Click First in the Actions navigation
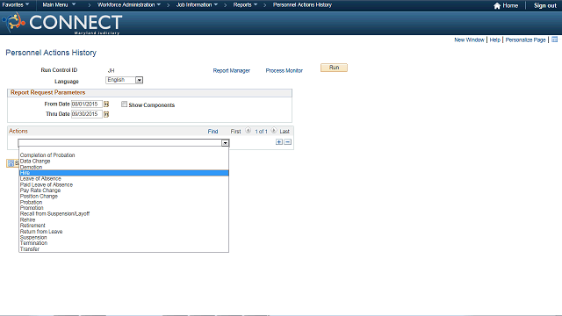This screenshot has width=562, height=316. (235, 132)
